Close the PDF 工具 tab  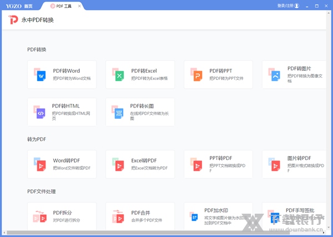coord(79,6)
